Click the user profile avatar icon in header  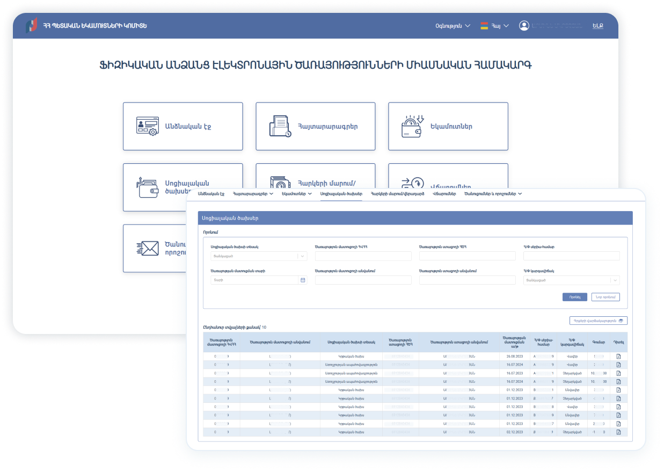pos(524,26)
